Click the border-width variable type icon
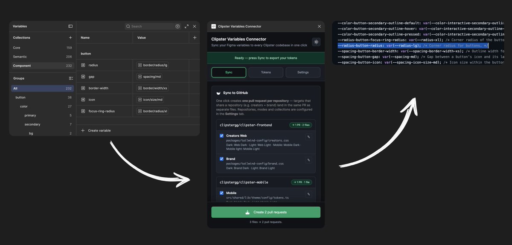This screenshot has height=245, width=512. tap(83, 88)
